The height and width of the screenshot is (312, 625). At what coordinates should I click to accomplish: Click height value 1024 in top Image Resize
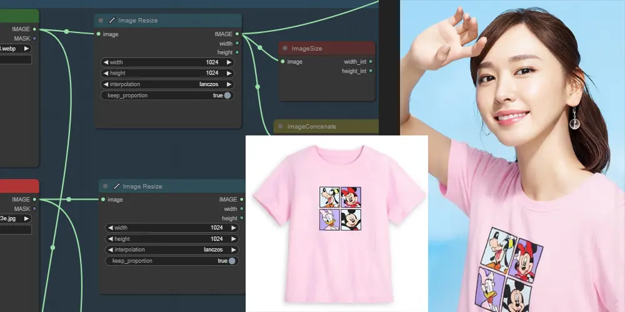click(212, 73)
